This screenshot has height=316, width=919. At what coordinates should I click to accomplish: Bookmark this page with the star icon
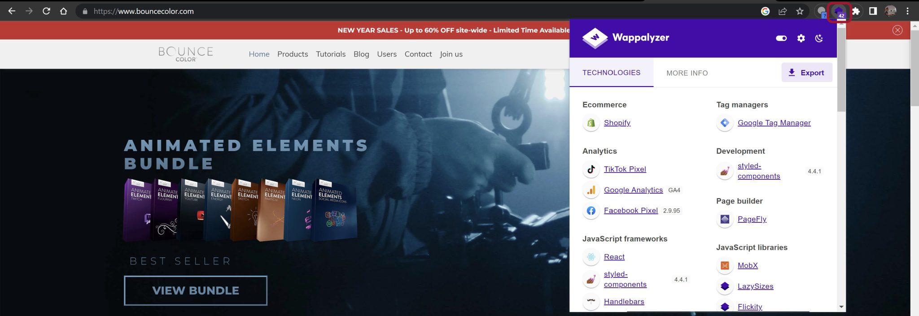tap(800, 11)
